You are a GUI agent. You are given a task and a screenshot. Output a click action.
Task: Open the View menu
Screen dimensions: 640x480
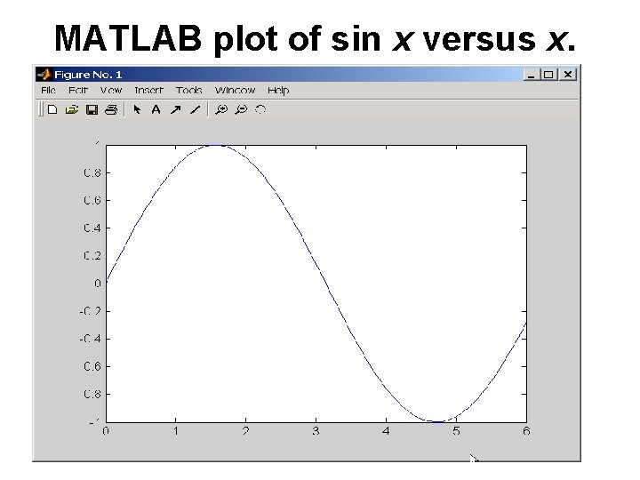point(111,90)
